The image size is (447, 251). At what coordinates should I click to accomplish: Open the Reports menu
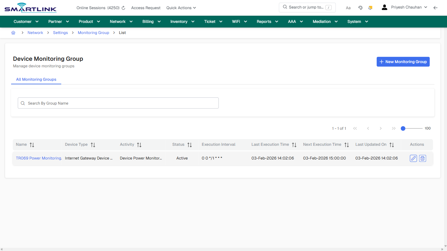pos(267,21)
